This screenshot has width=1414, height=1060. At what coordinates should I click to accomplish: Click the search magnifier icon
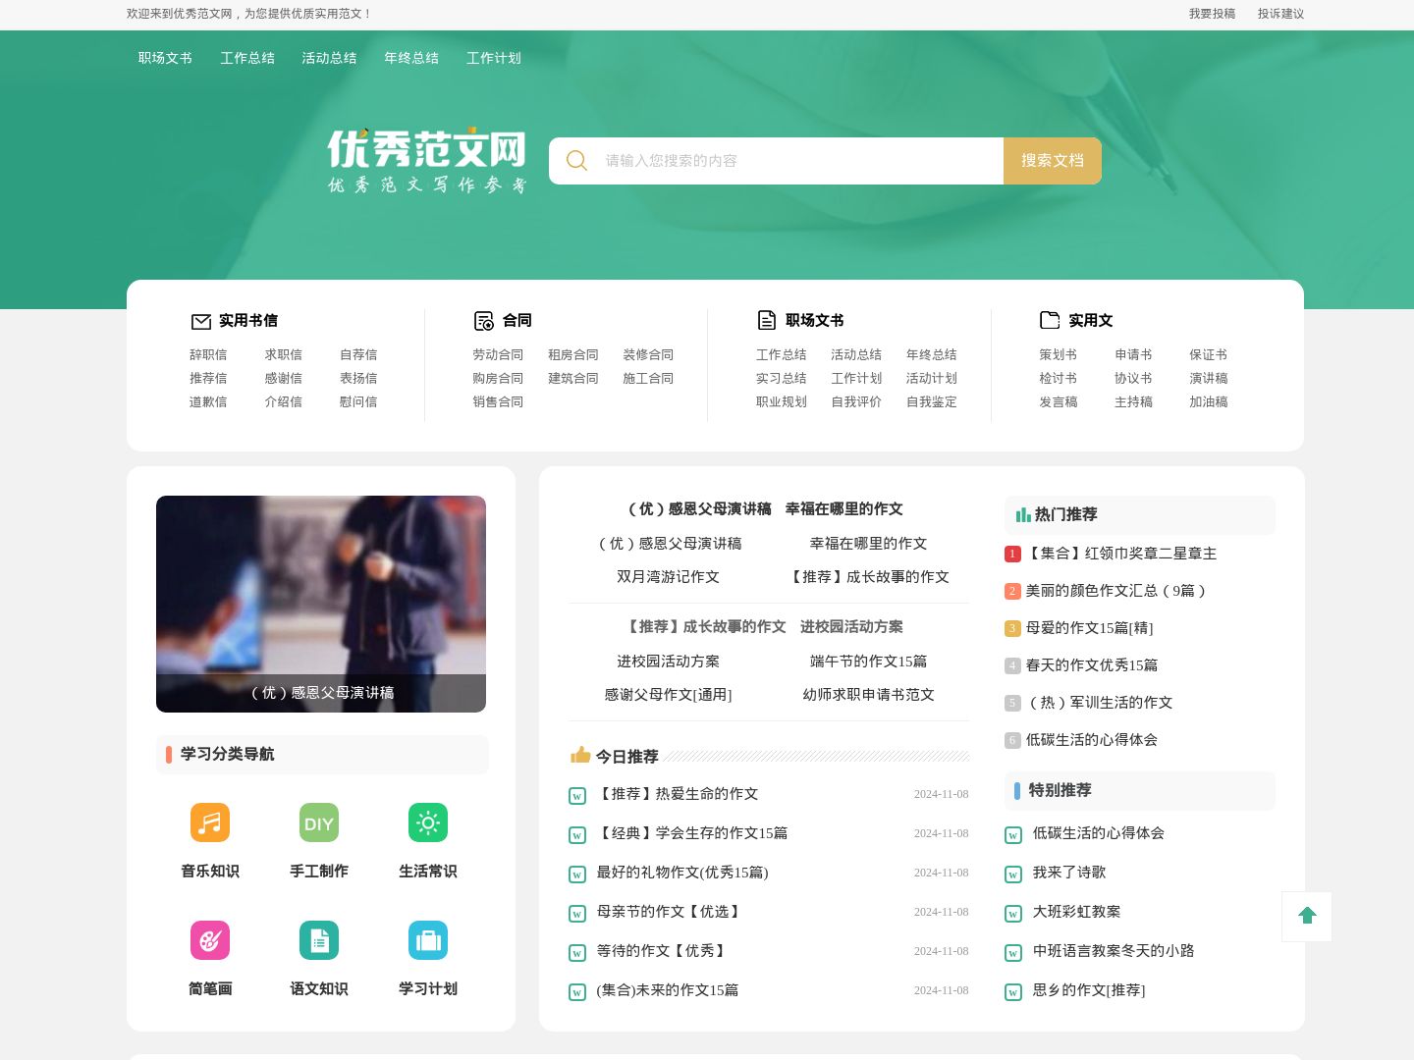pos(577,160)
